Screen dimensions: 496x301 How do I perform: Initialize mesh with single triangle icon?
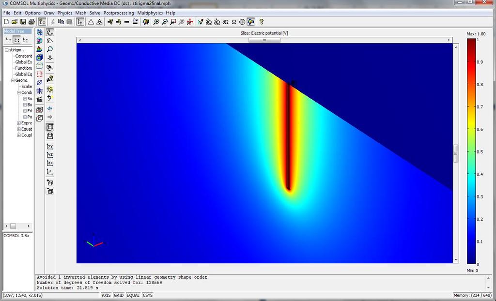[91, 22]
